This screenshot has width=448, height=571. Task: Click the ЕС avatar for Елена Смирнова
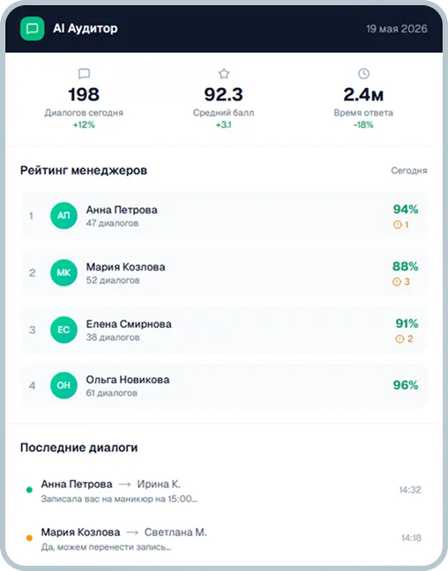pyautogui.click(x=63, y=330)
